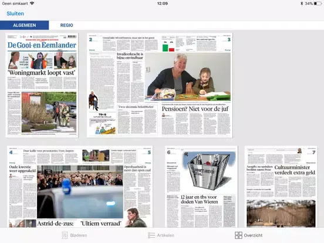Select the Overzicht label in bottom bar

[253, 235]
